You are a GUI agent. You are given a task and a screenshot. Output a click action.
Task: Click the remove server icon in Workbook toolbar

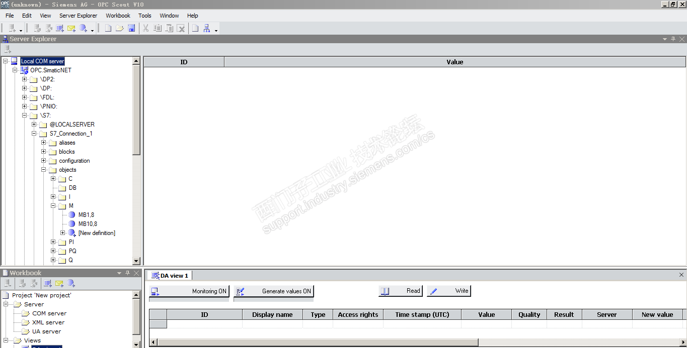pyautogui.click(x=8, y=284)
